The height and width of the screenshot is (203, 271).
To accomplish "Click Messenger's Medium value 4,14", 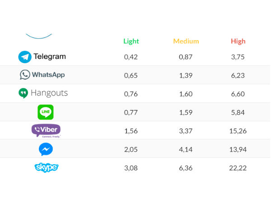I will [186, 149].
